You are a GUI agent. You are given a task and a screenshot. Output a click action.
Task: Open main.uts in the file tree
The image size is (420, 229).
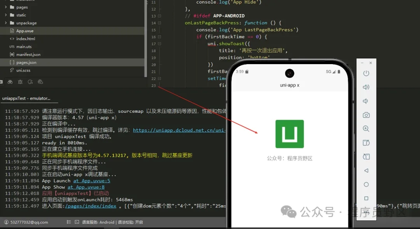[72, 47]
